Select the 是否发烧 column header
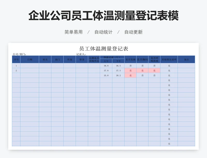The height and width of the screenshot is (158, 207). pyautogui.click(x=130, y=60)
